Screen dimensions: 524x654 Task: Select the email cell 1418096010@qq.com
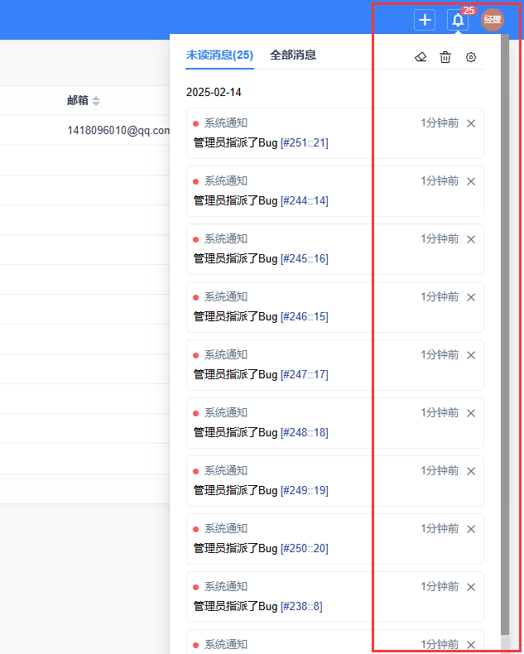pos(118,131)
